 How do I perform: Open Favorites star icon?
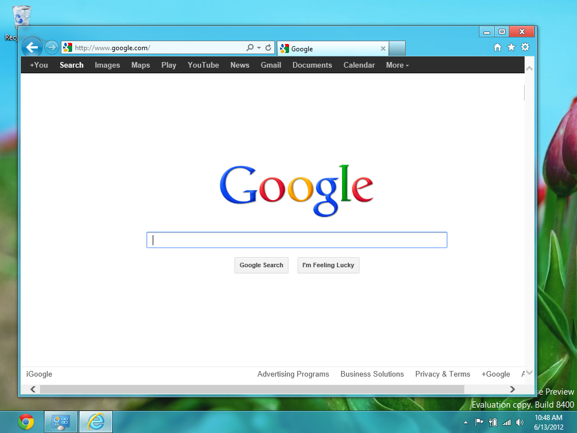coord(511,47)
